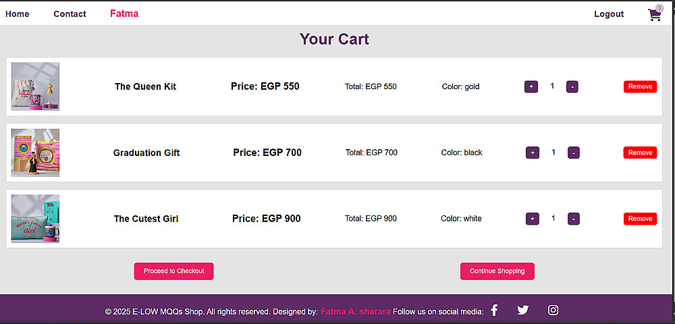Decrease quantity of Graduation Gift
The image size is (675, 324).
point(574,153)
